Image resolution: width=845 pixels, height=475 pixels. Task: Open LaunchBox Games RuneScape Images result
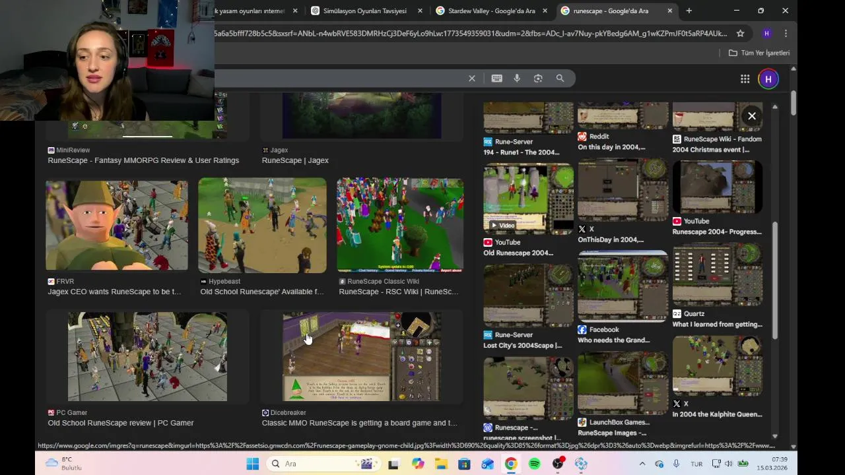(x=612, y=433)
